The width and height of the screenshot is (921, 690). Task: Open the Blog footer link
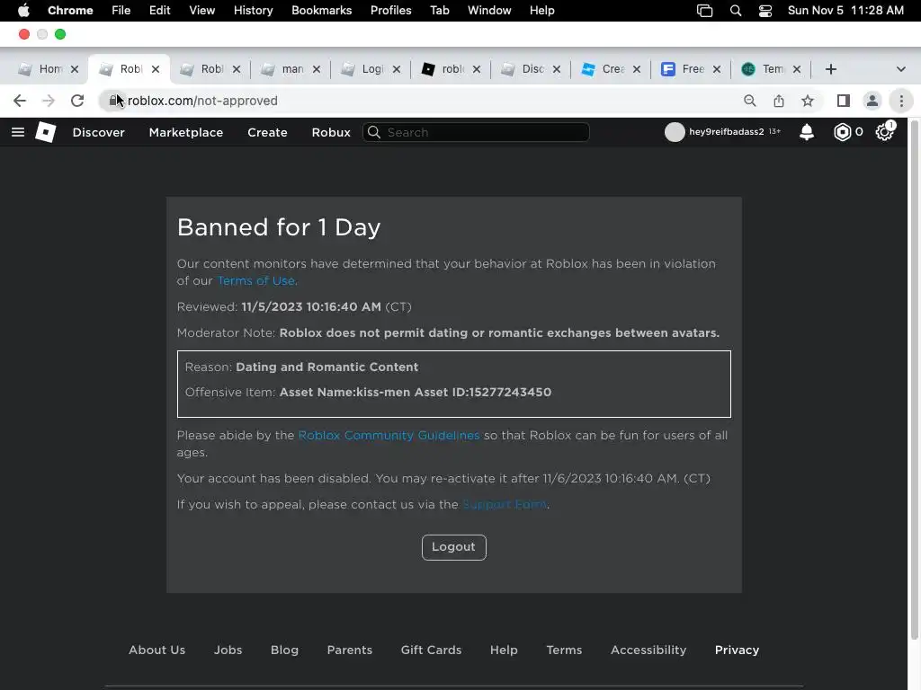click(x=284, y=650)
